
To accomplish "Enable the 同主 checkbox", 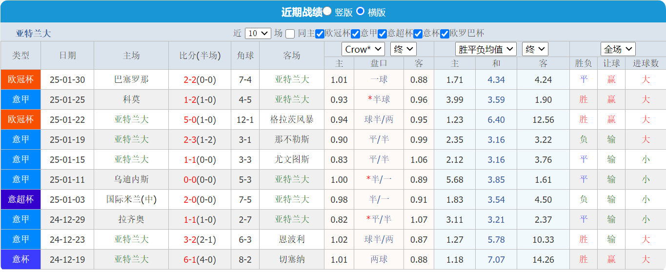I will 290,34.
